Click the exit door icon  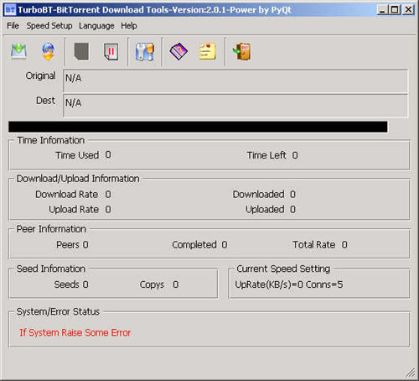coord(241,51)
